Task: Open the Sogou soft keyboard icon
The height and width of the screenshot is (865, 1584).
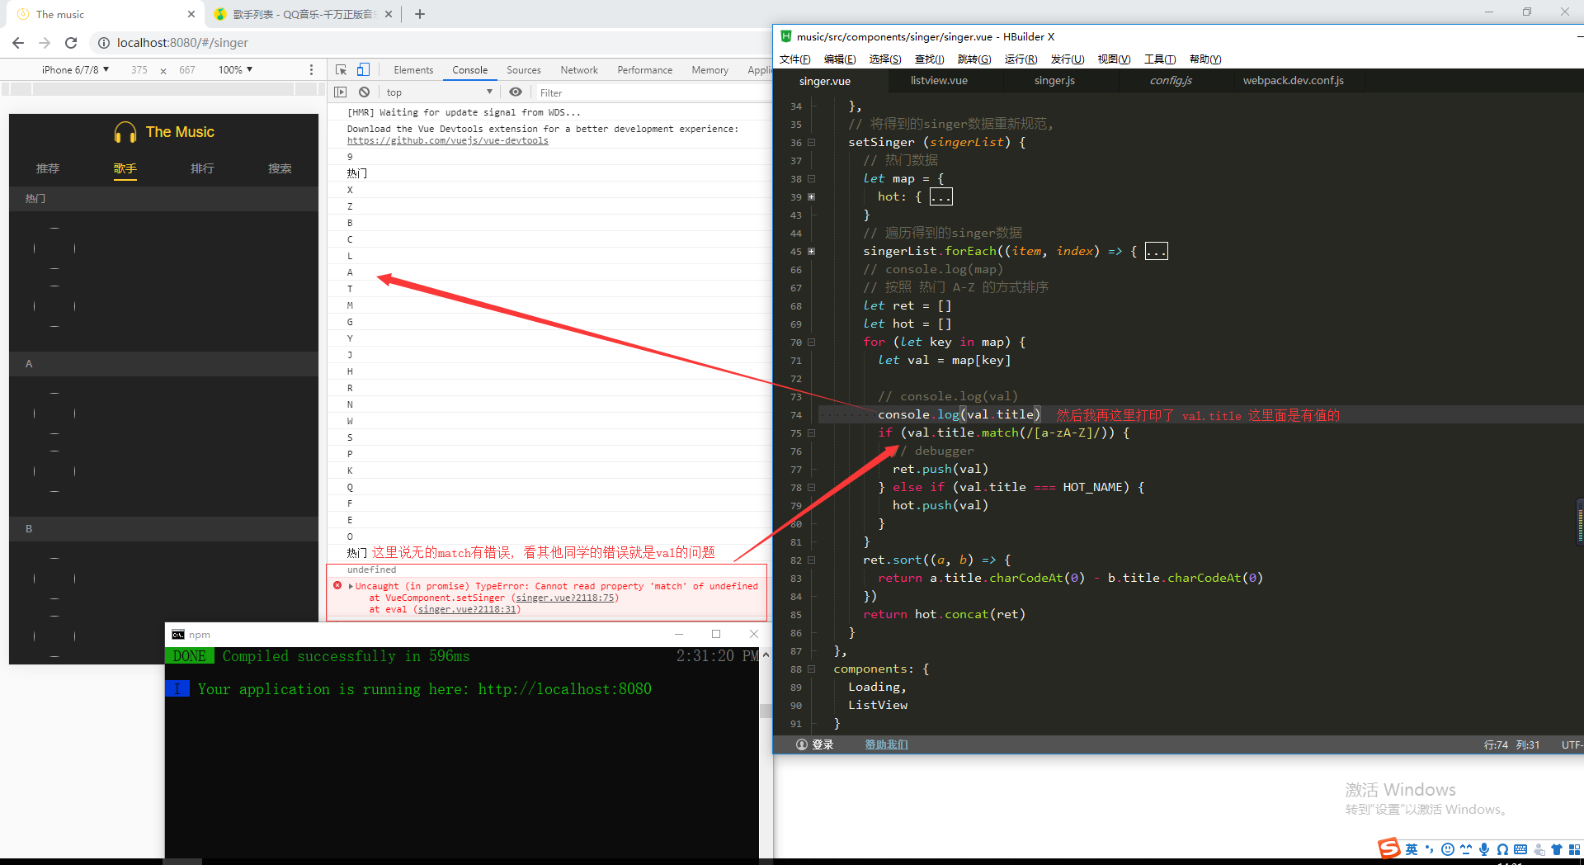Action: pos(1520,849)
